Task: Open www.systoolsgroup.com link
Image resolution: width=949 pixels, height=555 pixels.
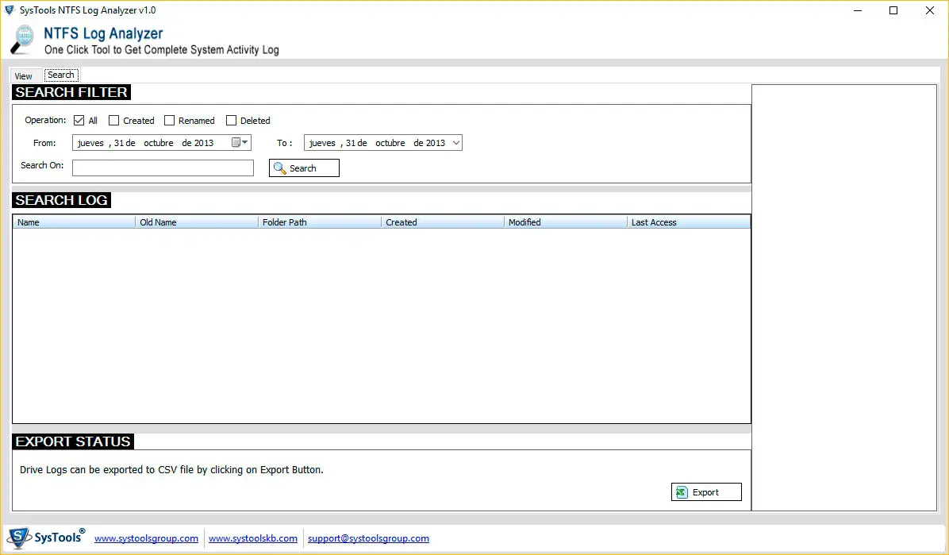Action: click(147, 538)
